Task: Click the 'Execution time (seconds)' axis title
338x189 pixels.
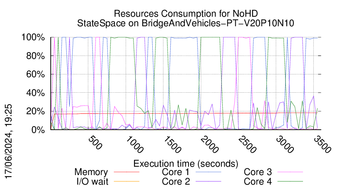Action: (x=186, y=164)
